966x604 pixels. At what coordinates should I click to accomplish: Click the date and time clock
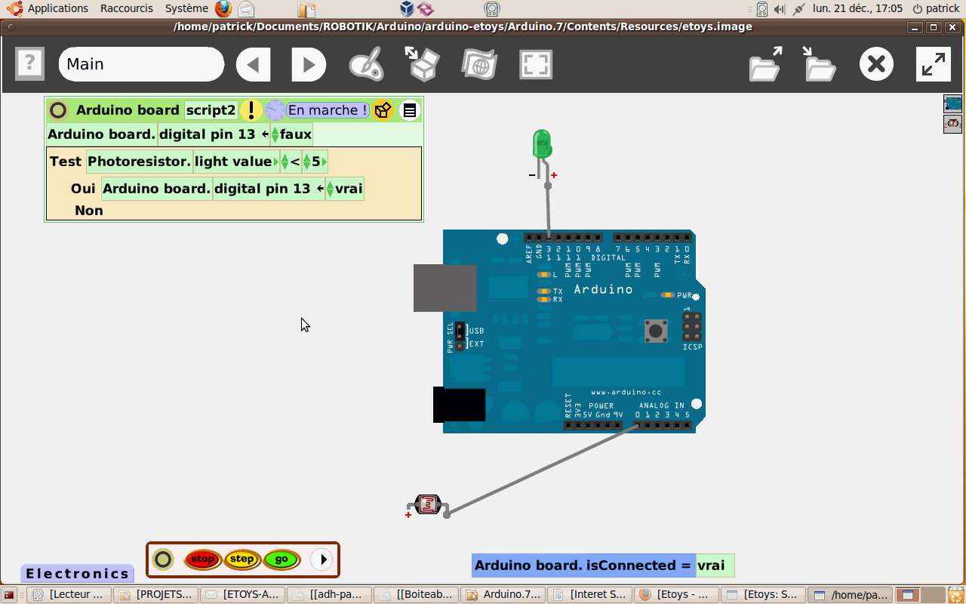click(857, 8)
